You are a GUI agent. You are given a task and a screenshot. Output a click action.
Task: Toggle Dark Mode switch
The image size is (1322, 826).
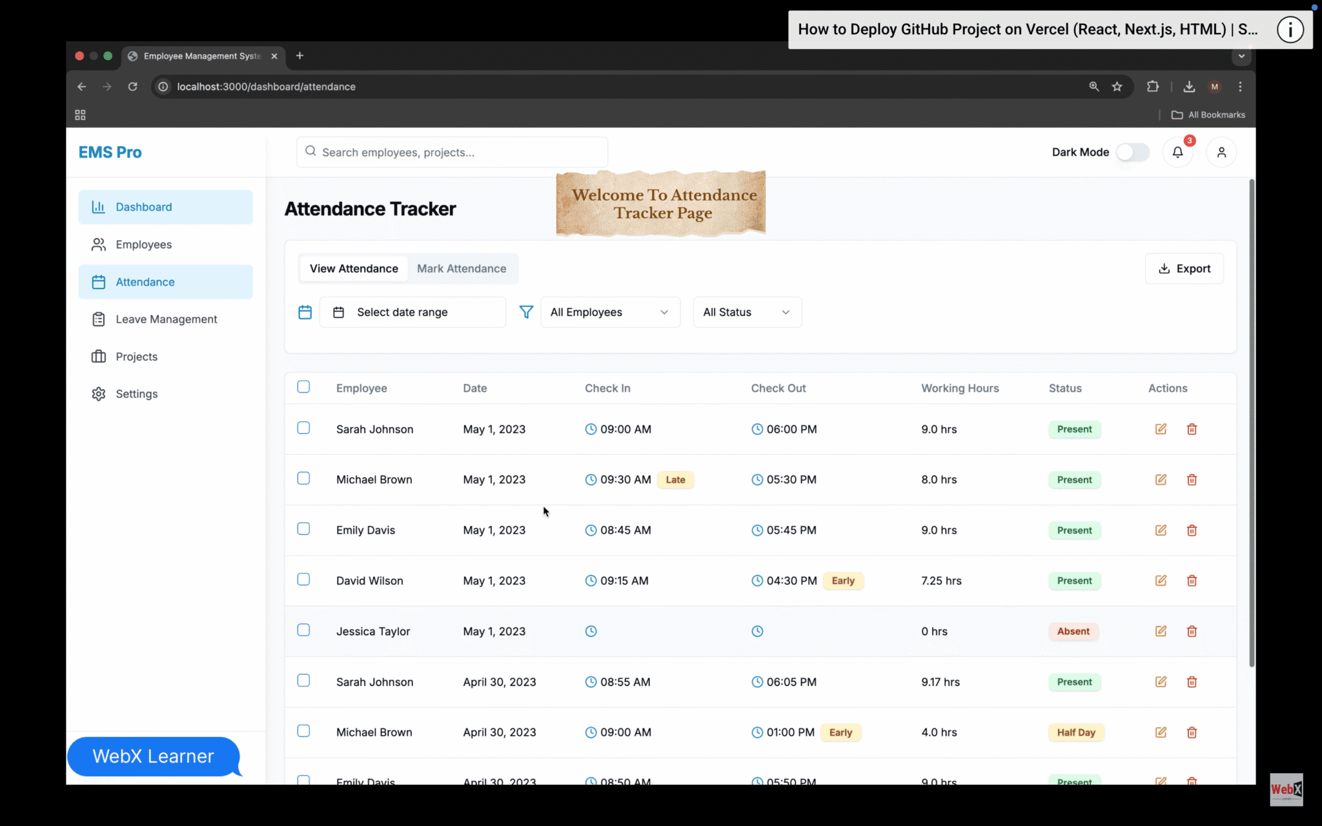coord(1133,152)
